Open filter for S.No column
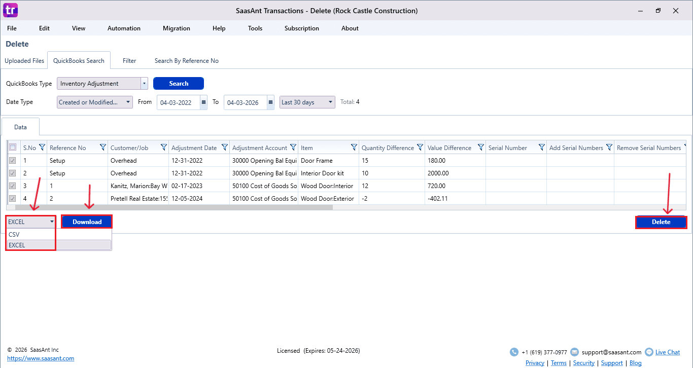Image resolution: width=693 pixels, height=368 pixels. click(x=42, y=148)
